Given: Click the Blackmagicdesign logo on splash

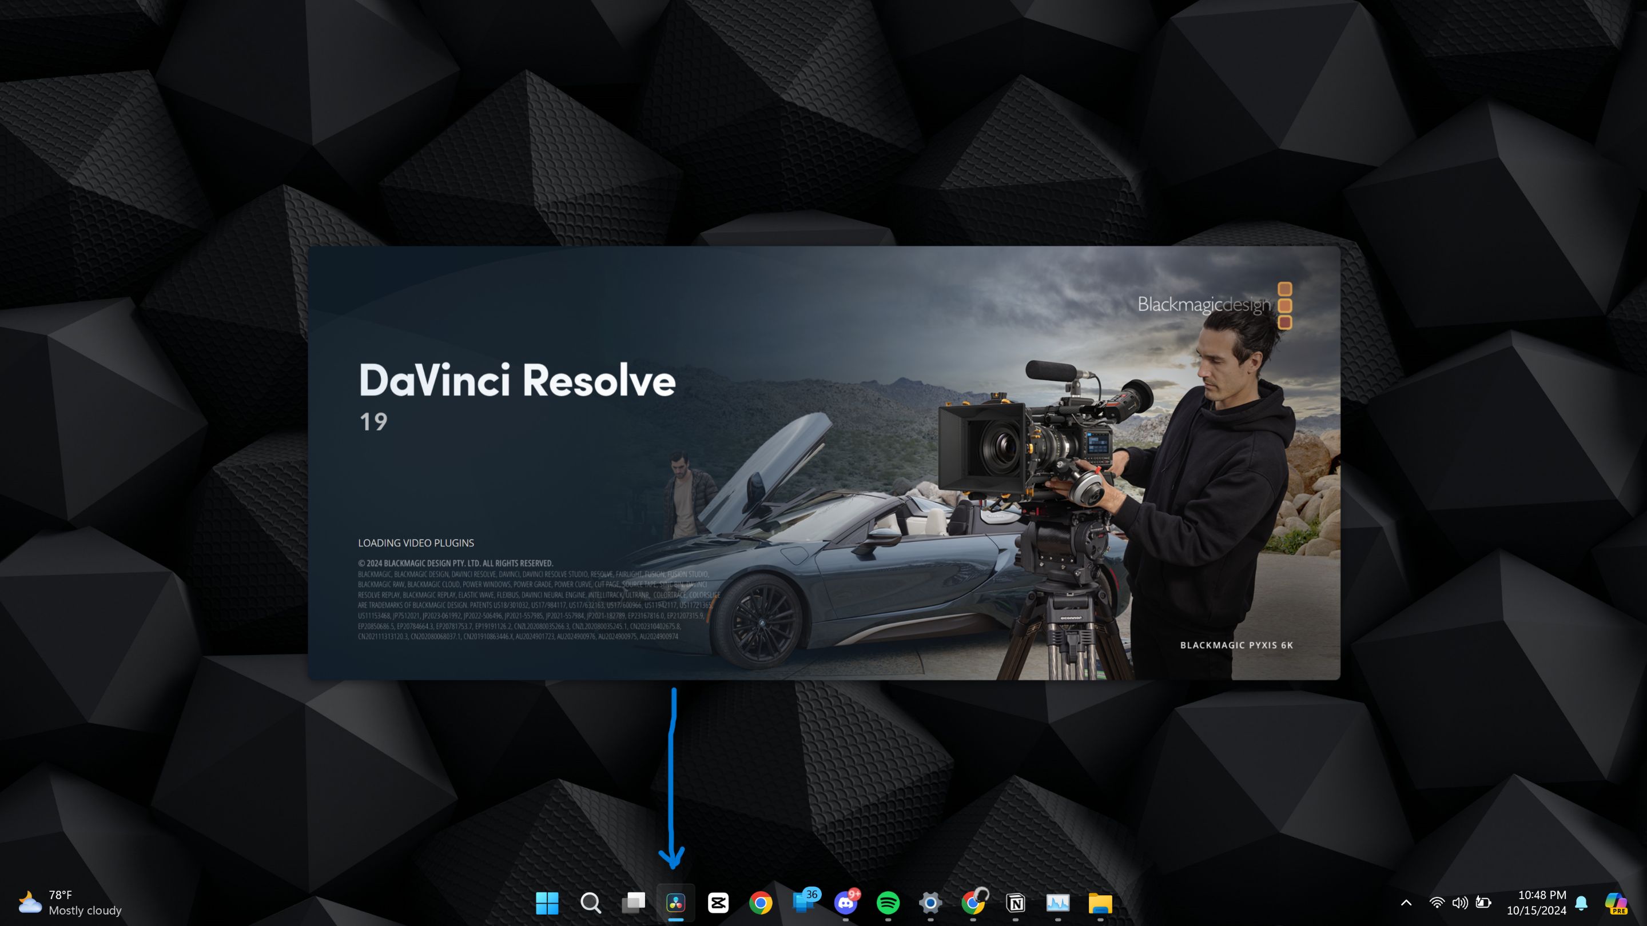Looking at the screenshot, I should pyautogui.click(x=1215, y=305).
